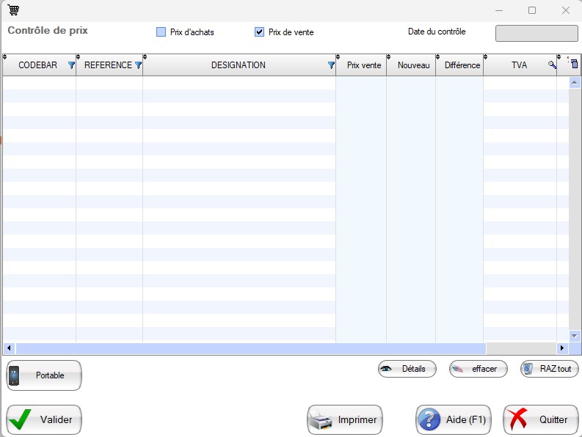Click the table options icon at top-right of grid
This screenshot has width=582, height=437.
(x=574, y=65)
